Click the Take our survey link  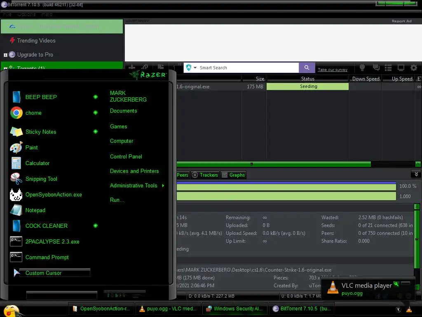[333, 69]
